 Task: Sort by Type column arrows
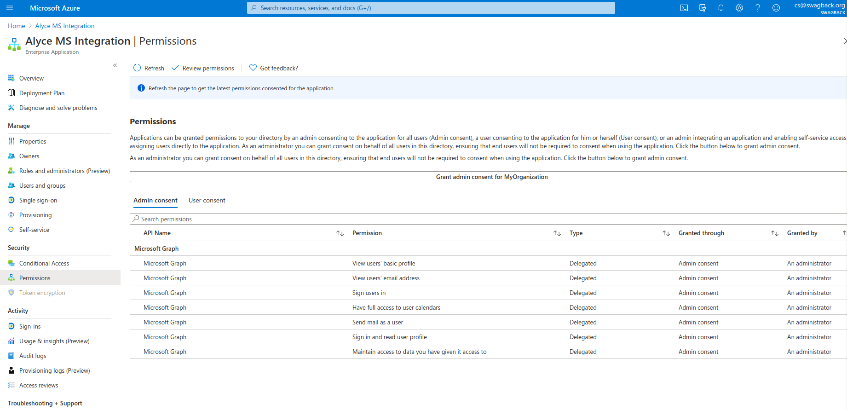666,233
